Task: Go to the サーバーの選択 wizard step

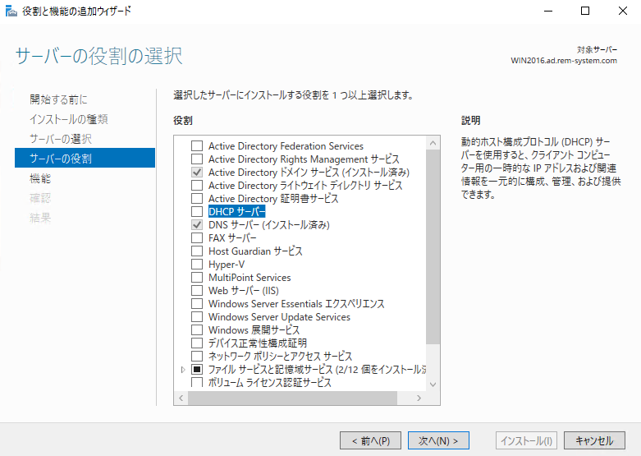Action: [x=61, y=139]
